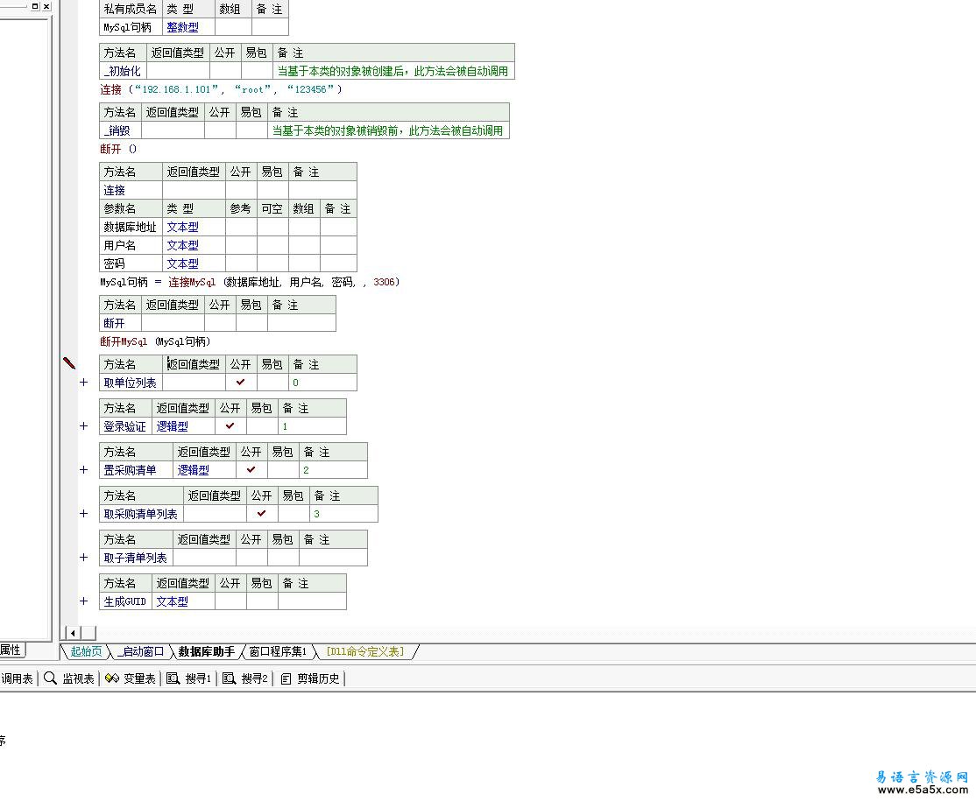
Task: Click the _销毁 green remark text
Action: coord(388,130)
